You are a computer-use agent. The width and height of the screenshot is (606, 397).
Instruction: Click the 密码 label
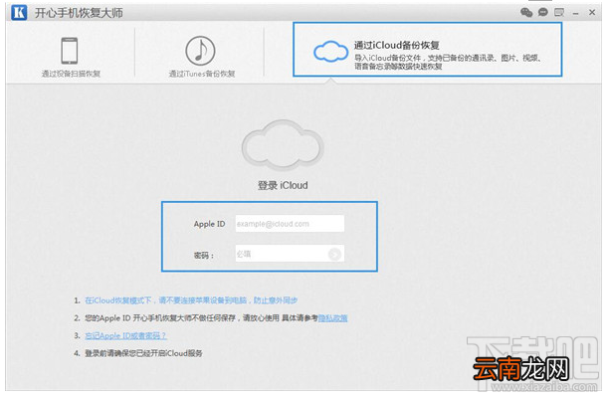pyautogui.click(x=204, y=255)
